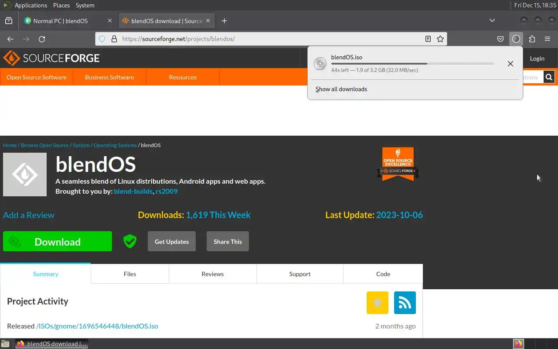Open the Code tab
Screen dimensions: 558x349
[x=383, y=274]
